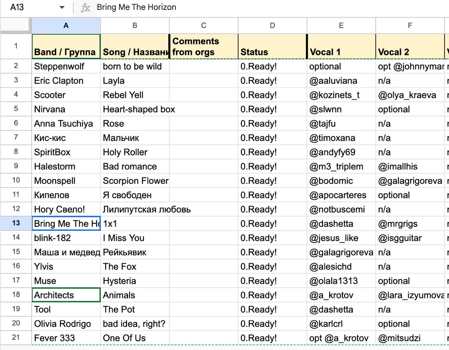The height and width of the screenshot is (350, 449).
Task: Select the Steppenwolf band cell
Action: [66, 66]
